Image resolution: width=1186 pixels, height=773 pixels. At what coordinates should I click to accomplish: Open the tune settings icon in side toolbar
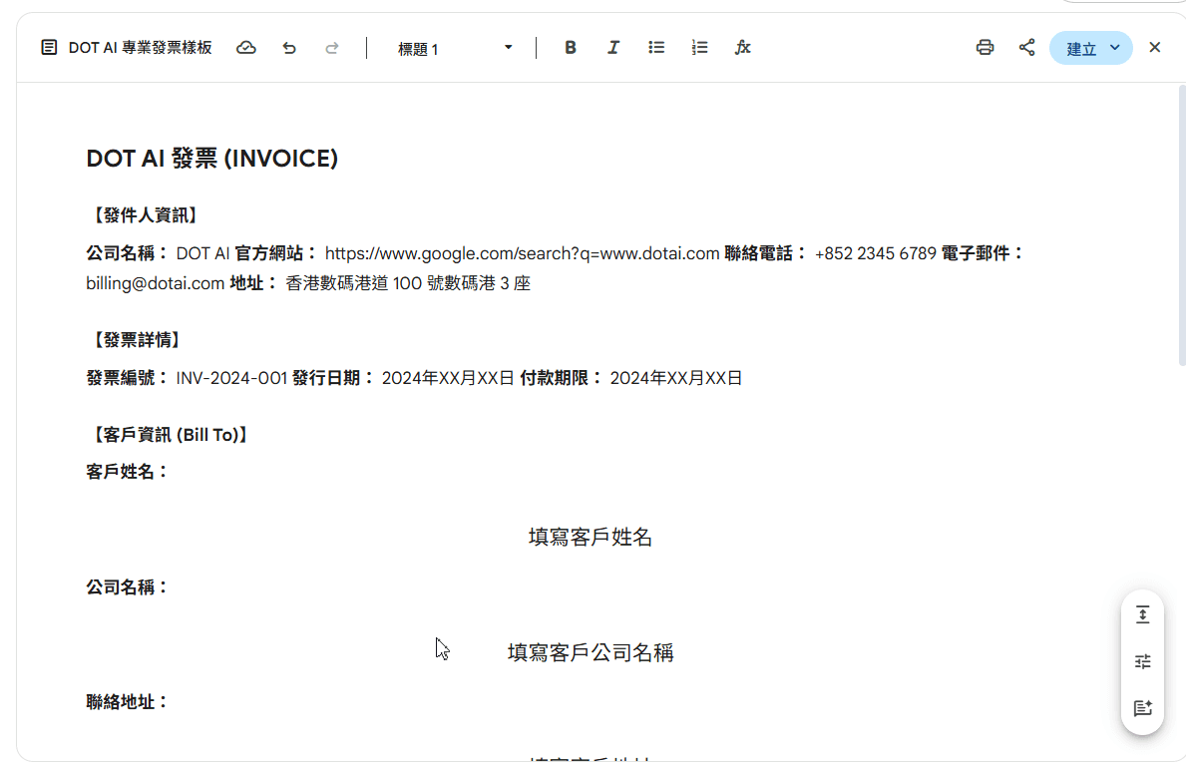tap(1142, 662)
